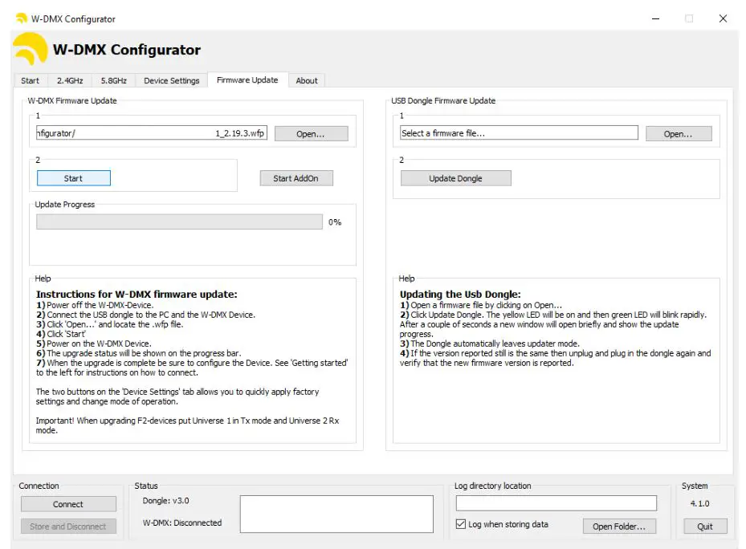Image resolution: width=746 pixels, height=549 pixels.
Task: Click the 'Select a firmware file...' field
Action: pos(519,133)
